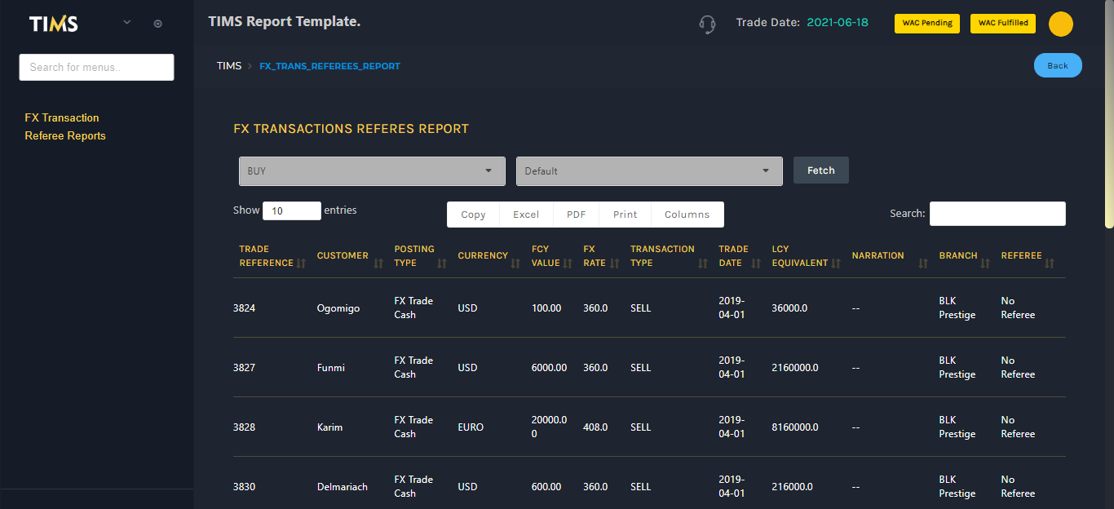Sort by Currency column arrows
Screen dimensions: 1114x509
coord(515,263)
